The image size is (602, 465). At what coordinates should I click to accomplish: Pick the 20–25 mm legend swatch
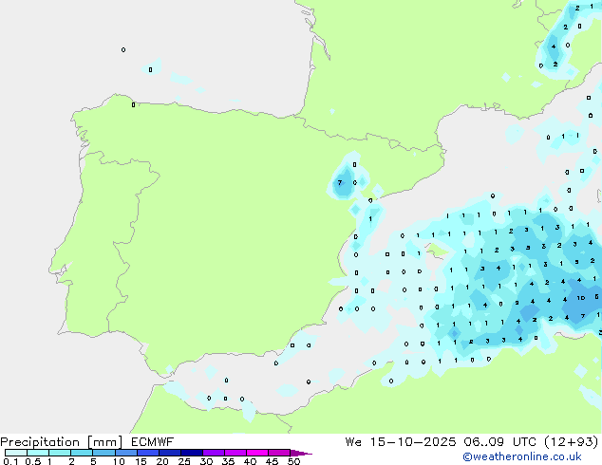tap(169, 453)
